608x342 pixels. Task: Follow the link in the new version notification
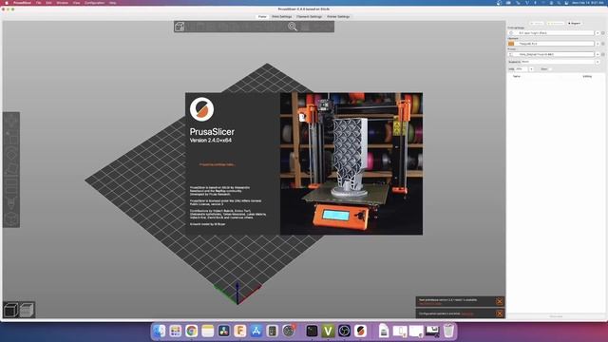point(429,304)
